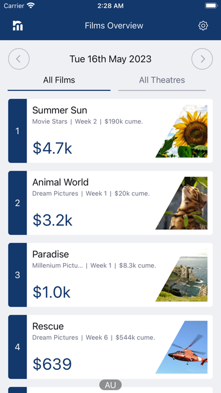This screenshot has width=221, height=393.
Task: Tap the rank 1 blue sidebar
Action: [x=17, y=131]
